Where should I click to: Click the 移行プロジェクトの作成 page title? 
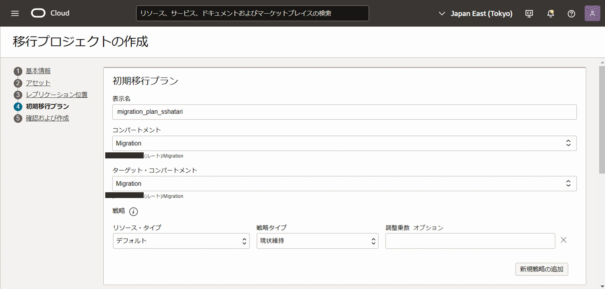[80, 41]
